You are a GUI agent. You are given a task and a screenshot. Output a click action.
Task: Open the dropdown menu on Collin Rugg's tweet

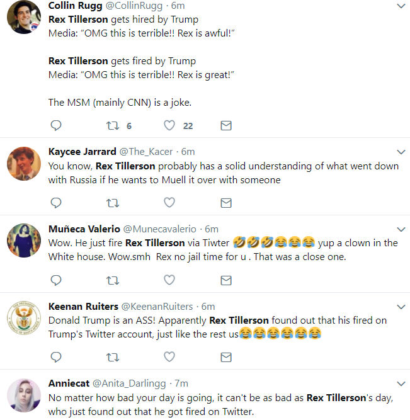pos(401,6)
